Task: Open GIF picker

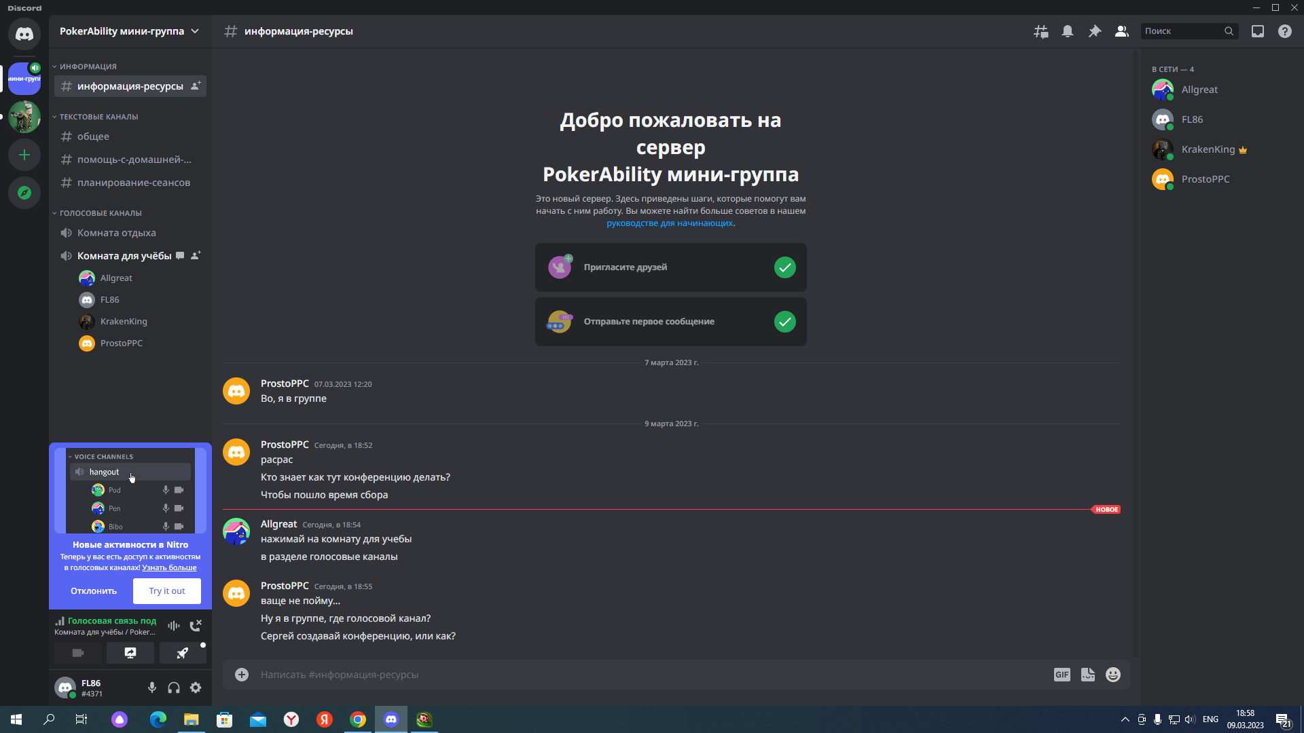Action: click(1062, 675)
